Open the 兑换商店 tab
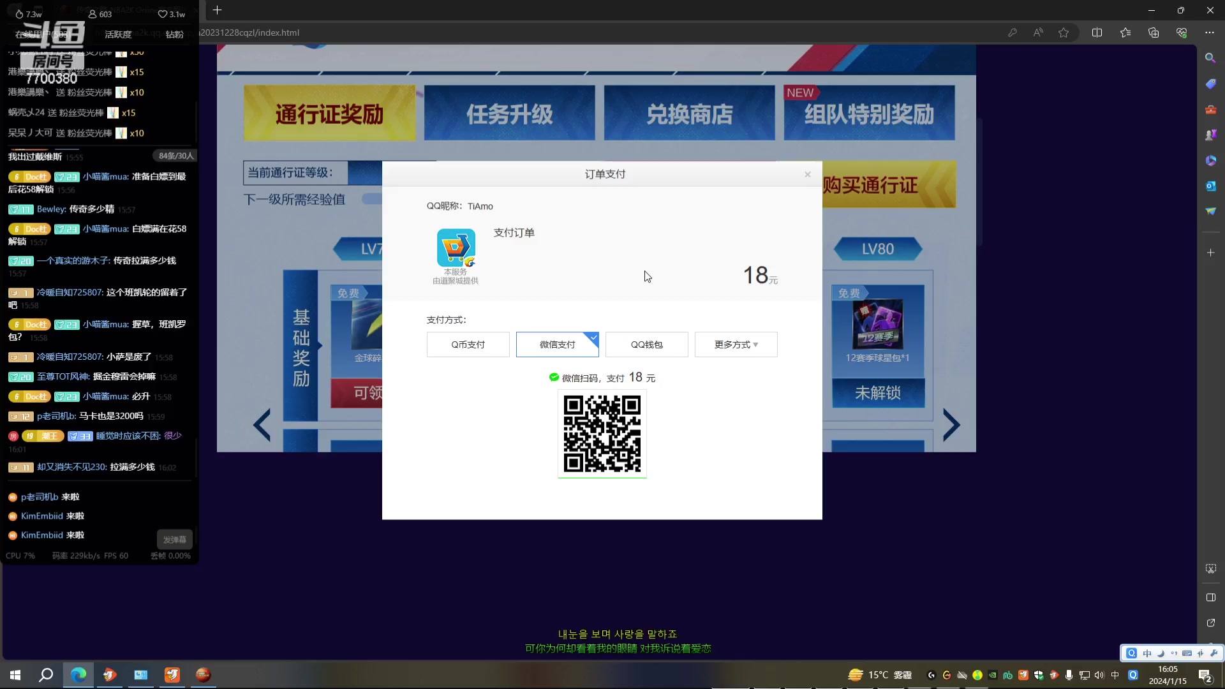Viewport: 1225px width, 689px height. coord(689,114)
